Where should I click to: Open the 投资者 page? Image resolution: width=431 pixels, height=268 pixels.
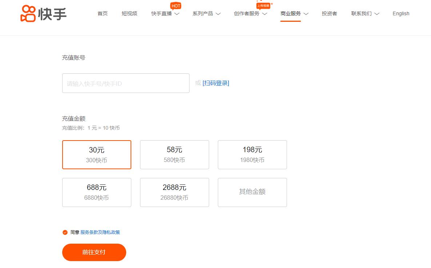pos(329,13)
